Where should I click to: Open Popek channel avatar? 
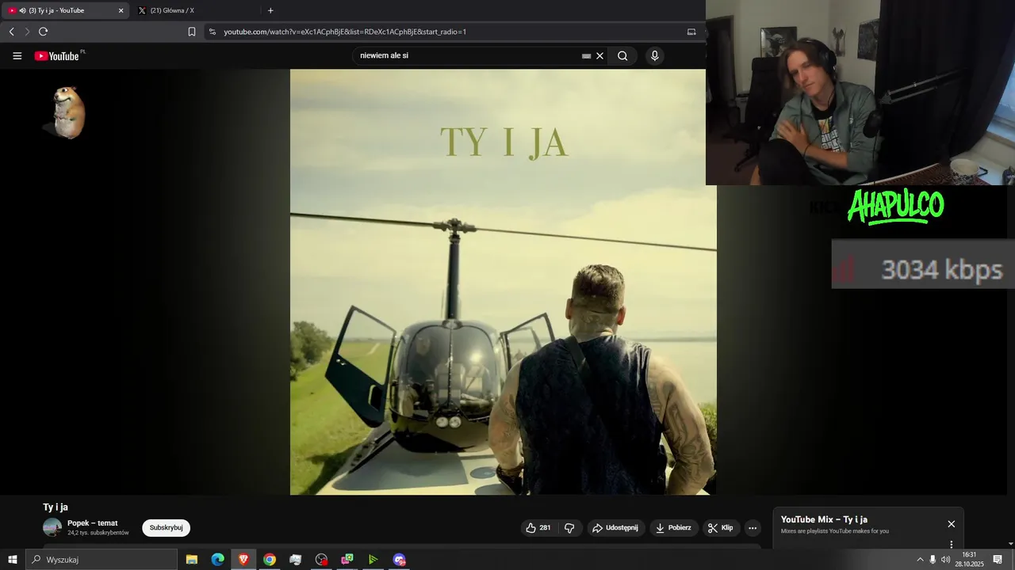pos(52,527)
